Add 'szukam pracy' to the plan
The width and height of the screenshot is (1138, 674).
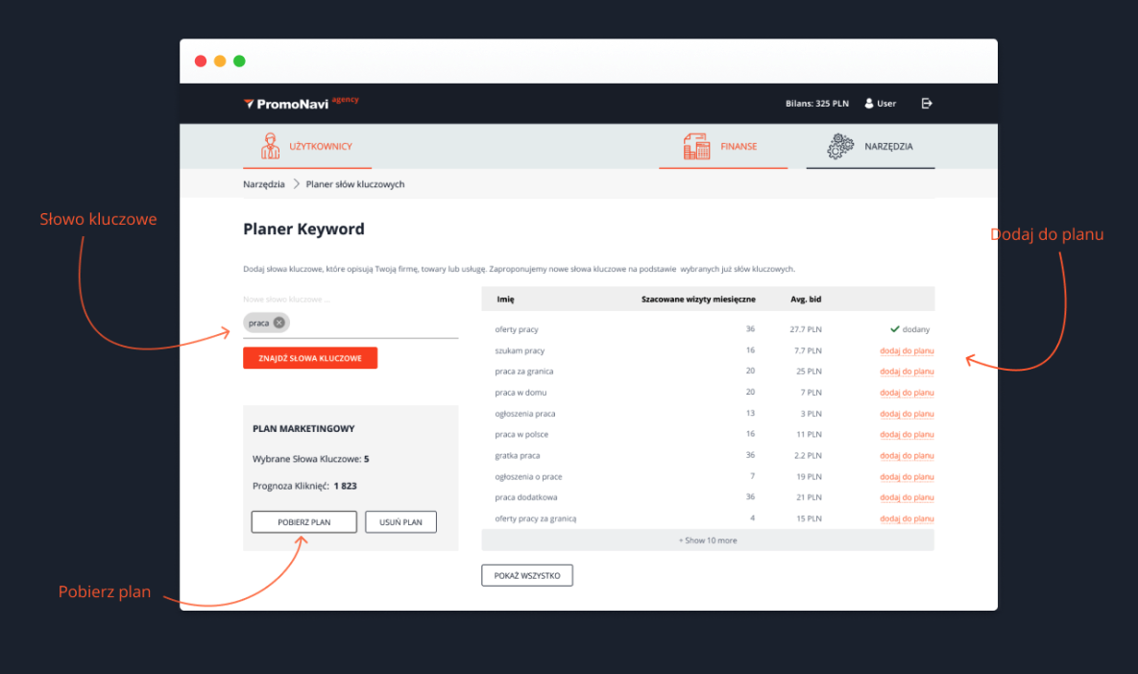(x=907, y=350)
